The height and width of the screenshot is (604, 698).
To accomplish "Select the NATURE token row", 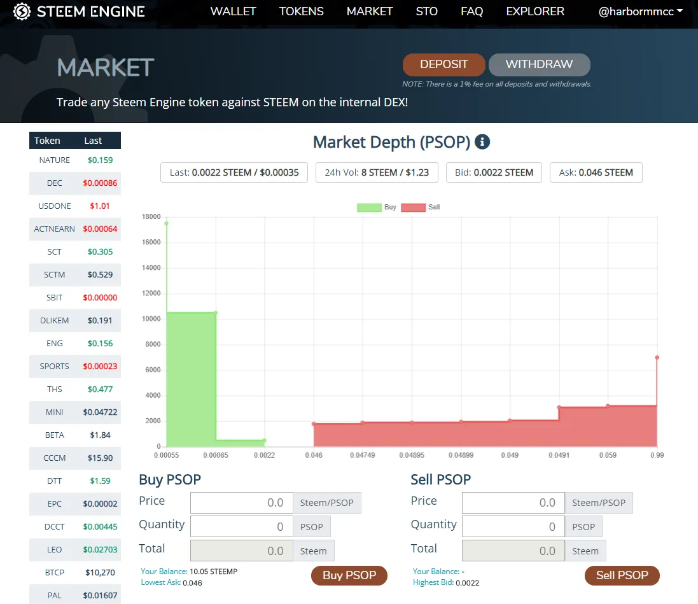I will (x=75, y=160).
